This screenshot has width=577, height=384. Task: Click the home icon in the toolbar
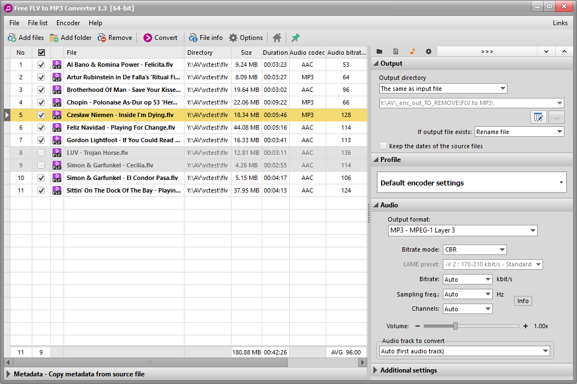(277, 38)
